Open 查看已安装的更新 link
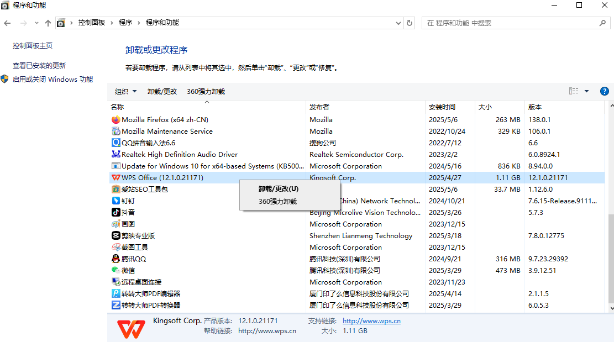 (x=39, y=65)
